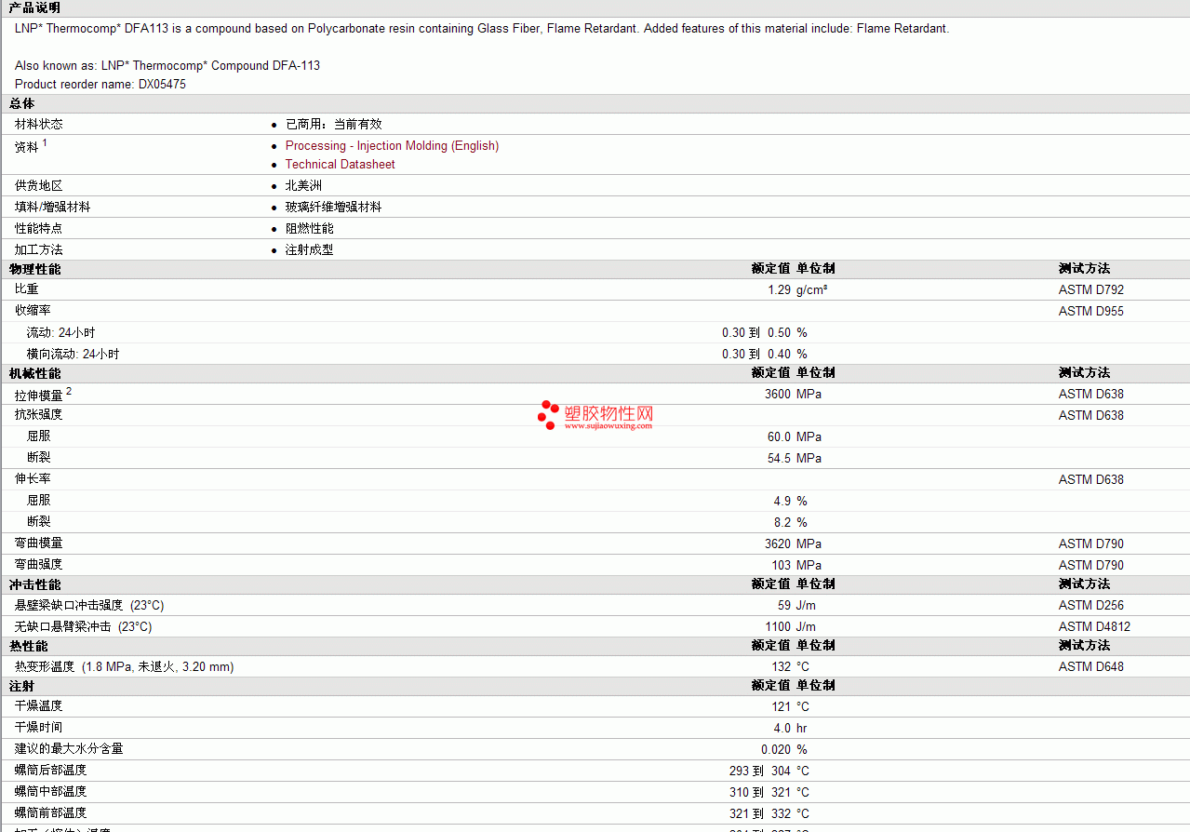Click the 310 到 321 °C value
This screenshot has width=1190, height=832.
(x=769, y=792)
